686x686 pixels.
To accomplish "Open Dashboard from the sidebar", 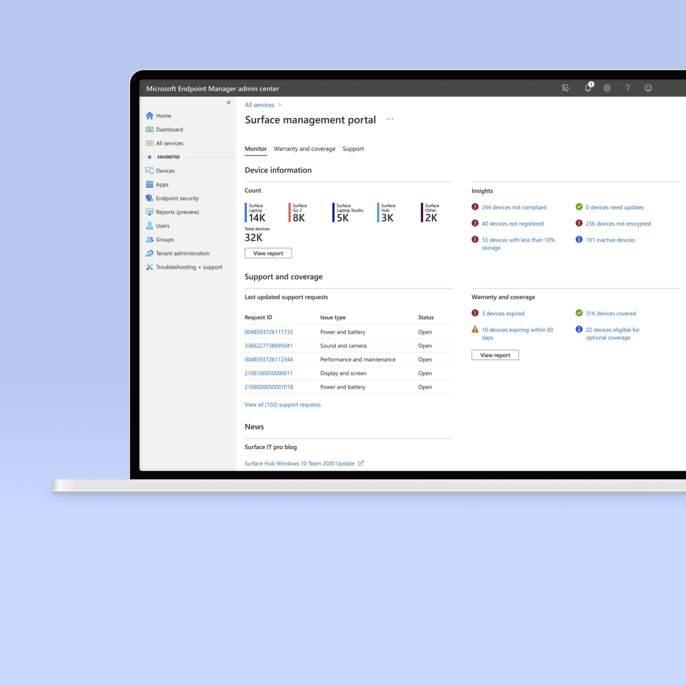I will coord(170,130).
